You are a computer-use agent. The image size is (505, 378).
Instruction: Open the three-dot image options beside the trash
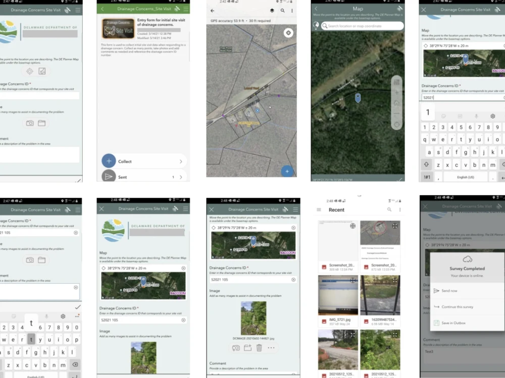(271, 348)
